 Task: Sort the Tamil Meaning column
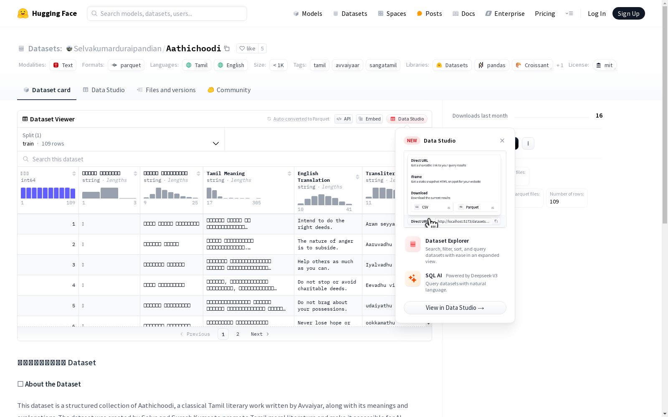289,173
